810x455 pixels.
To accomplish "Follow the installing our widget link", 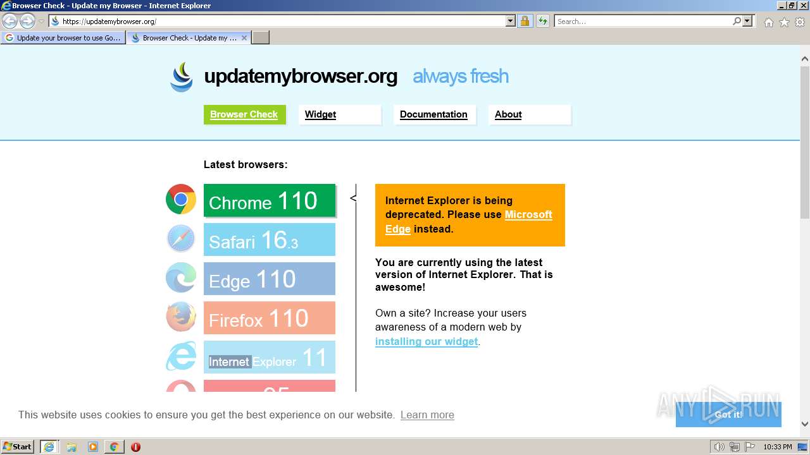I will 427,341.
